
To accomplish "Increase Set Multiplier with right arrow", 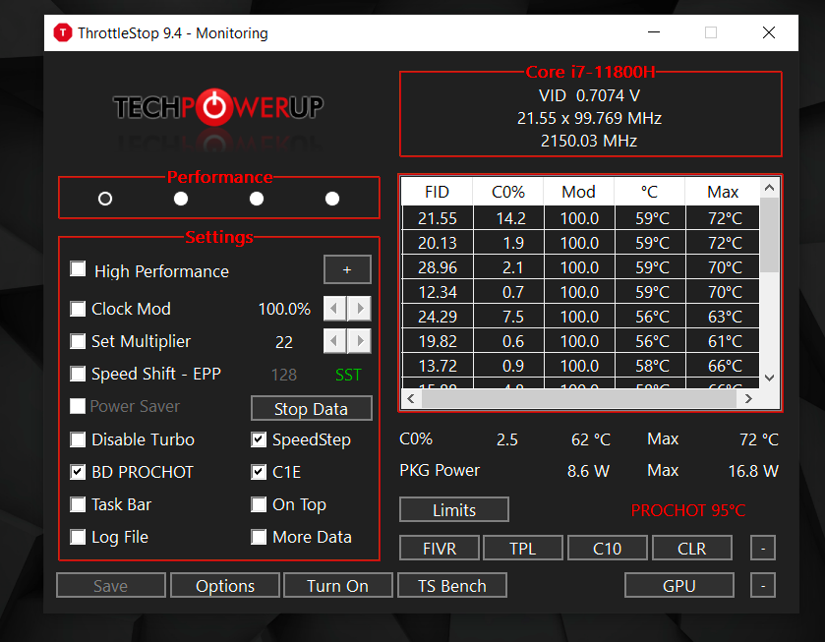I will 359,341.
